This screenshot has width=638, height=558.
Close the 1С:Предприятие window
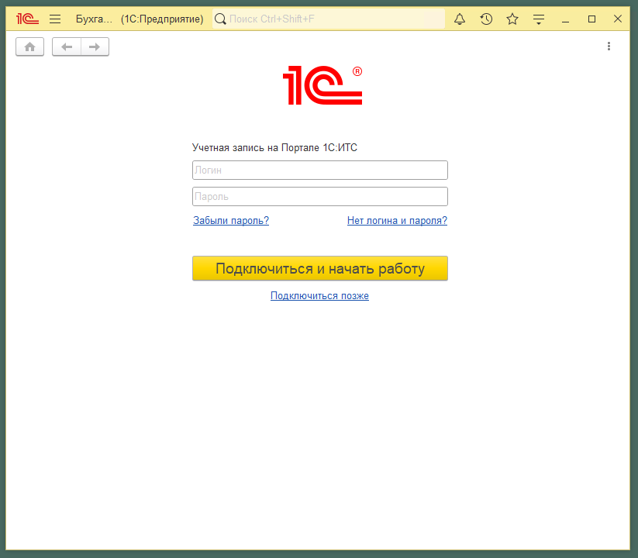[x=618, y=19]
